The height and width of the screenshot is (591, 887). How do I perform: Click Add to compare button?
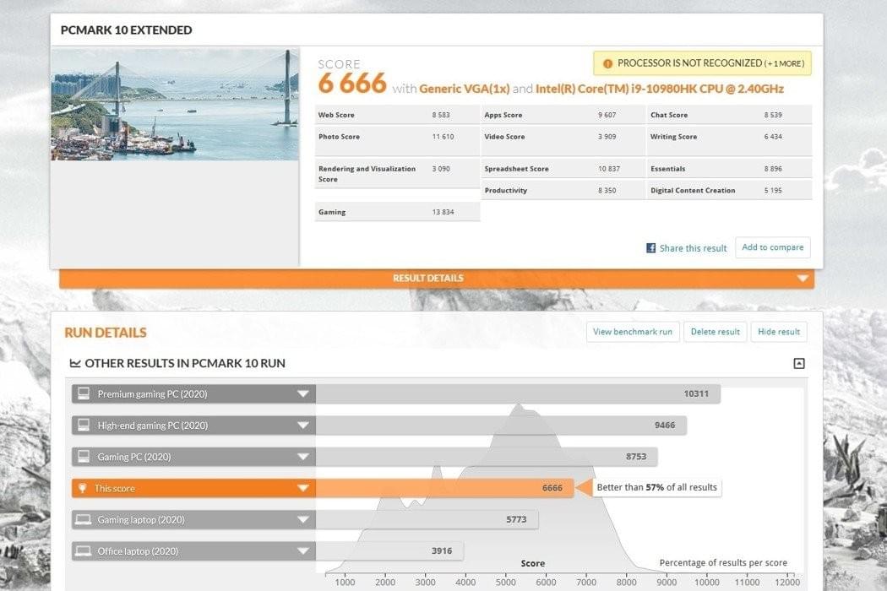(773, 247)
